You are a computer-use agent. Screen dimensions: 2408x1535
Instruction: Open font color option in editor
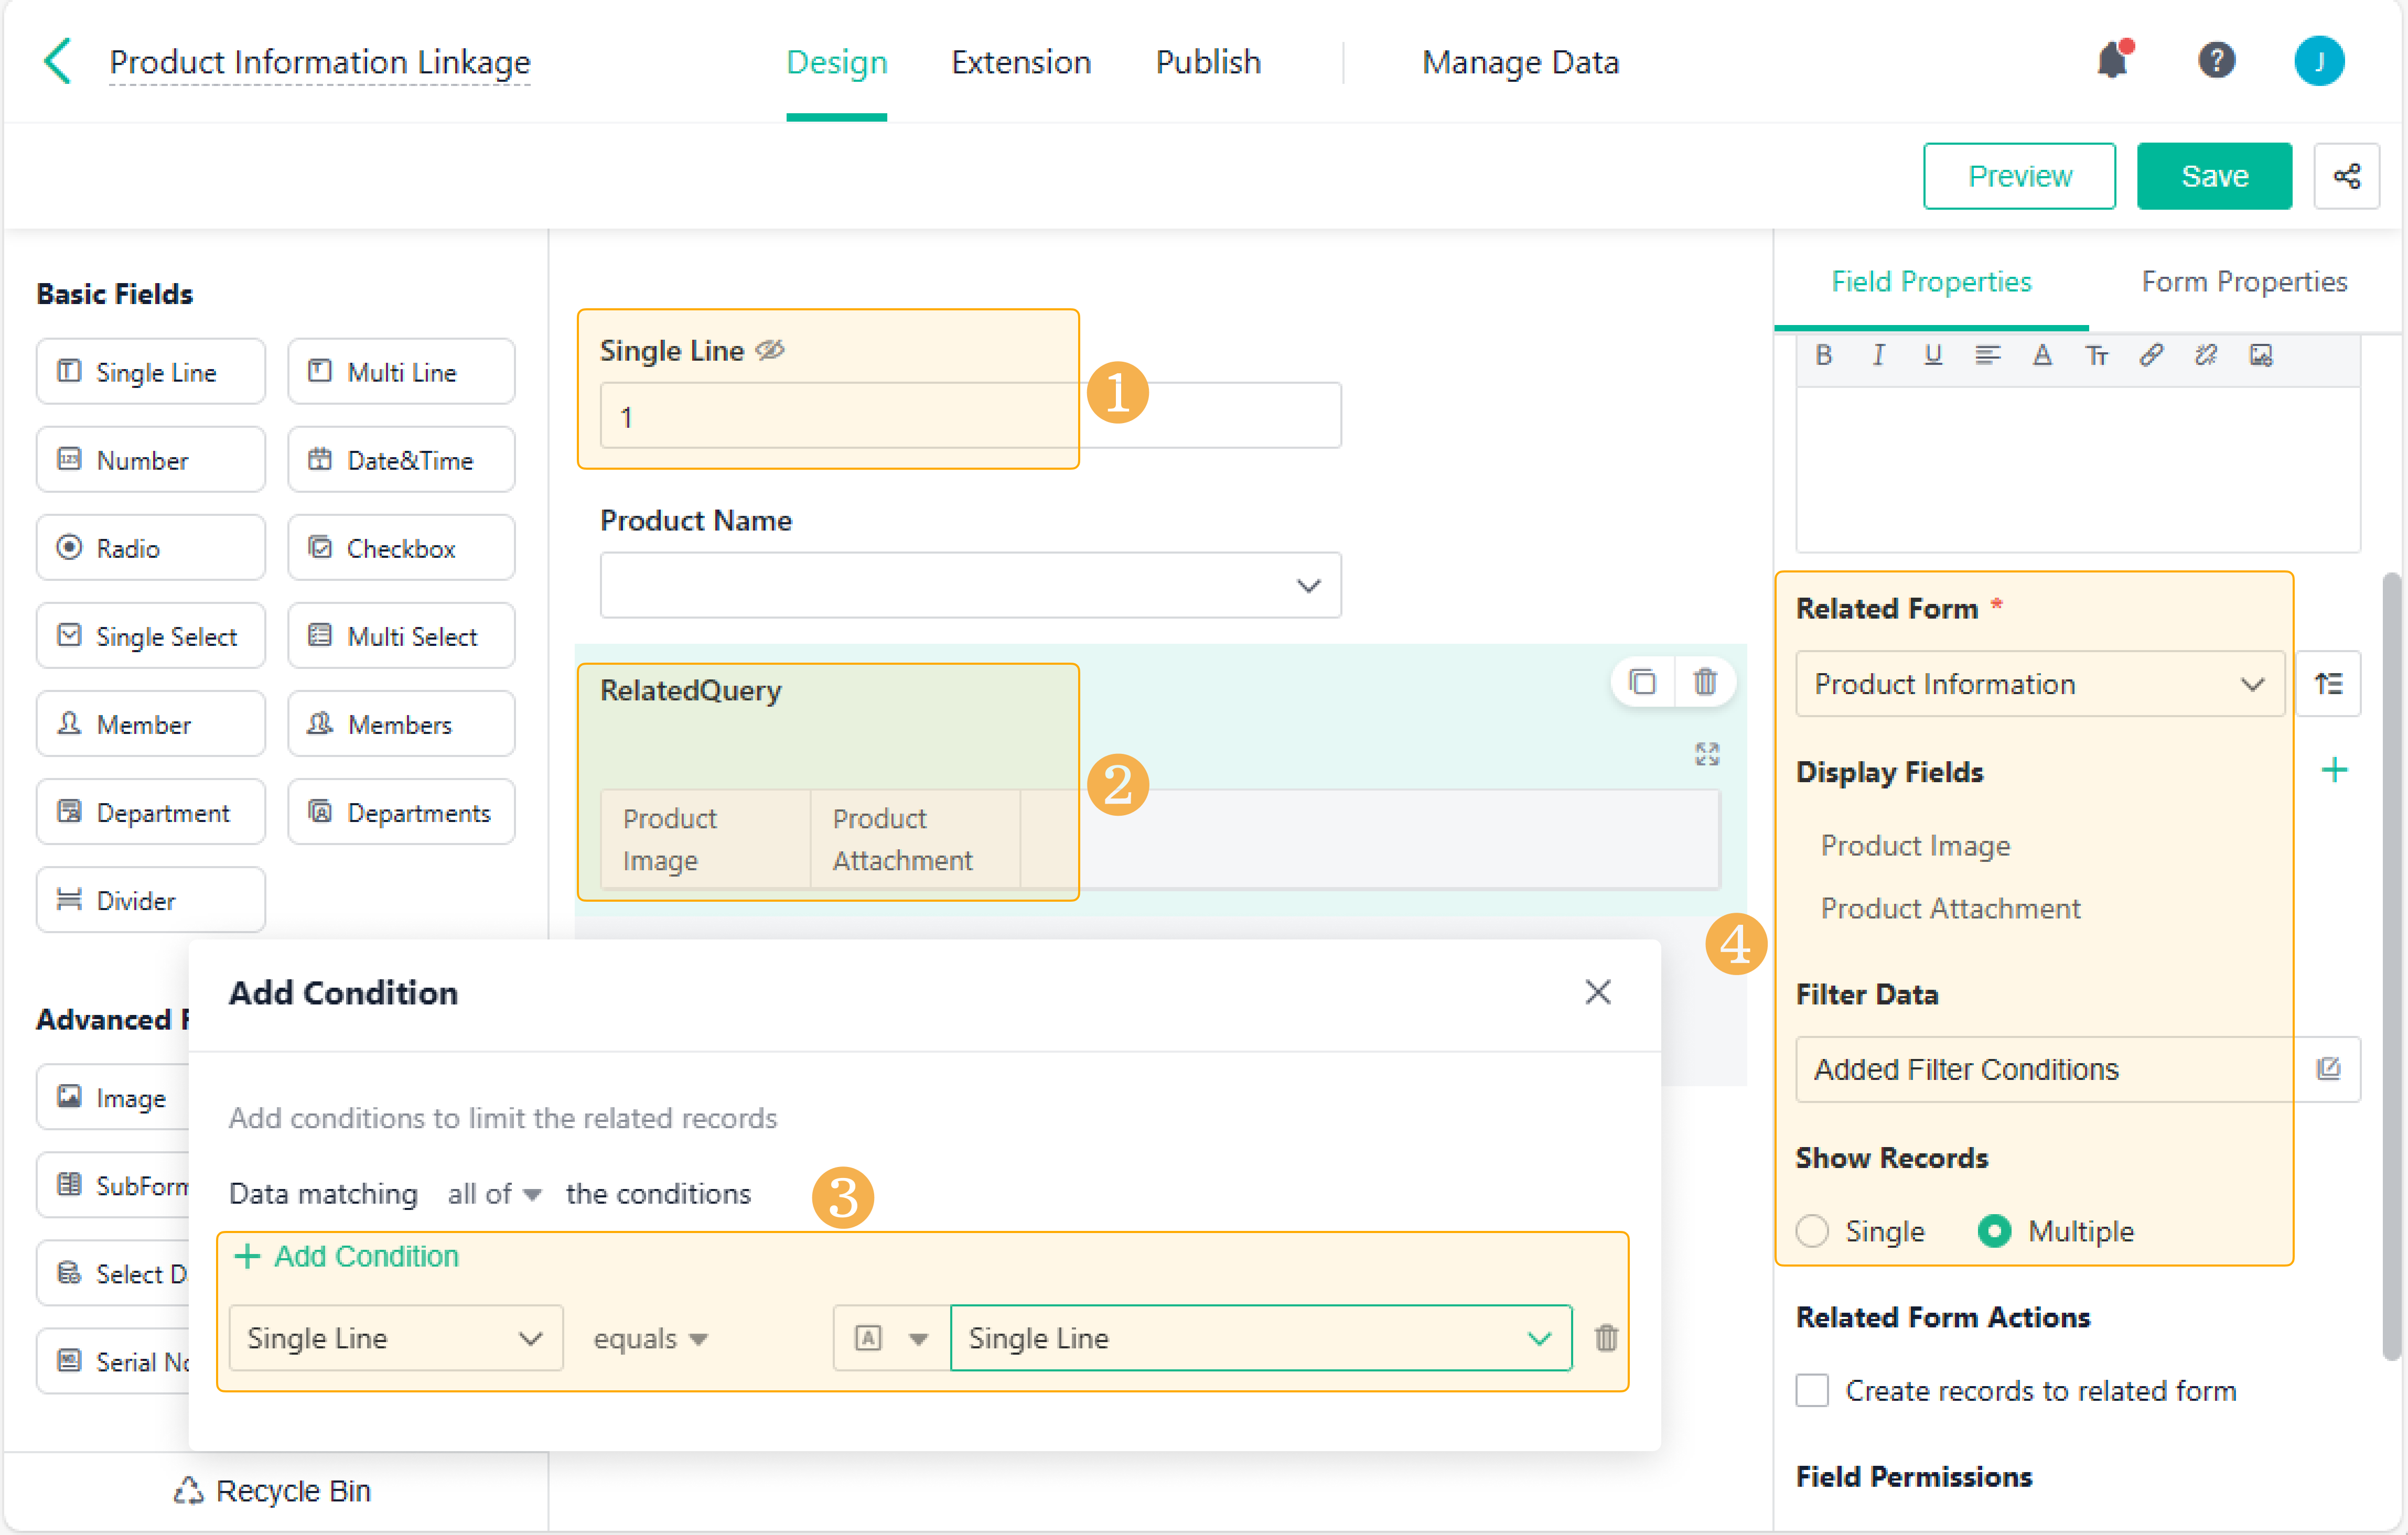(x=2042, y=356)
